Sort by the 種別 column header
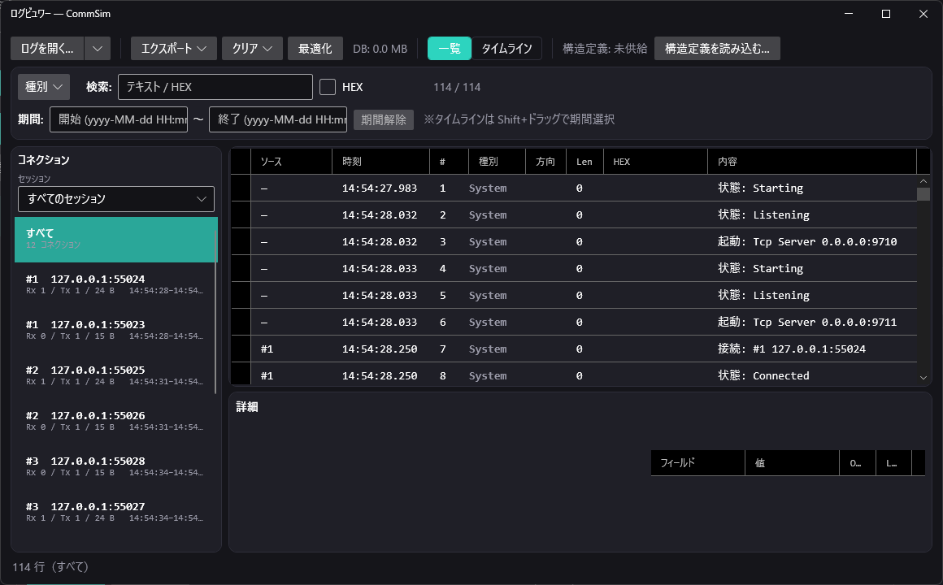 pos(498,162)
